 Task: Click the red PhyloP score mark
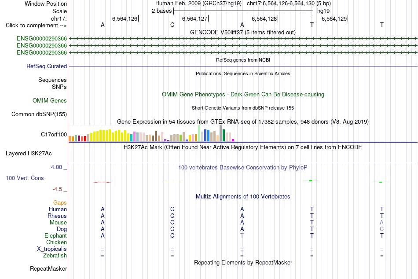(102, 182)
